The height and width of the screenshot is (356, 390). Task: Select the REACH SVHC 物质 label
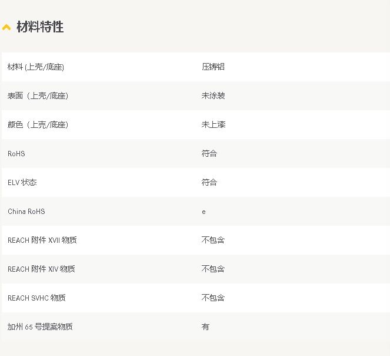click(37, 298)
